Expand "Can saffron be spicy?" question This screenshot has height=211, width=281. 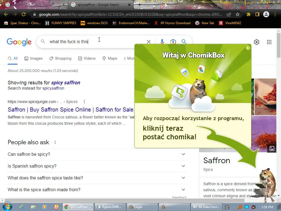(x=97, y=154)
